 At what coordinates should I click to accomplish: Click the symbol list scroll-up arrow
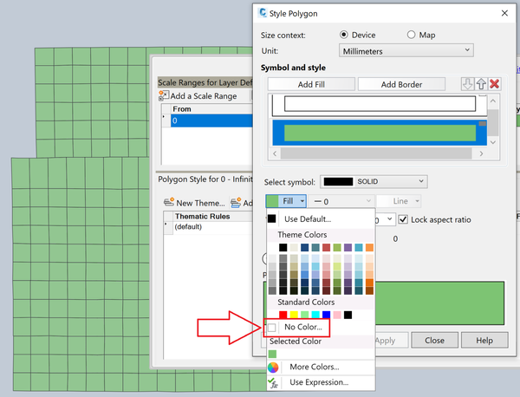pos(493,101)
